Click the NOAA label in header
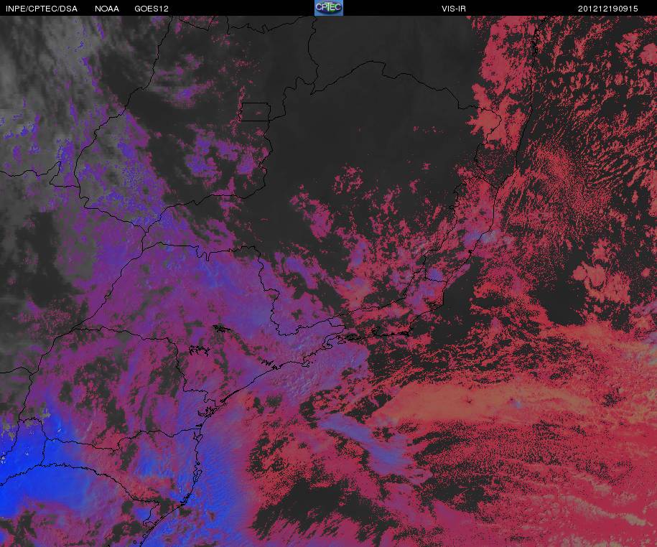This screenshot has width=657, height=547. 107,9
